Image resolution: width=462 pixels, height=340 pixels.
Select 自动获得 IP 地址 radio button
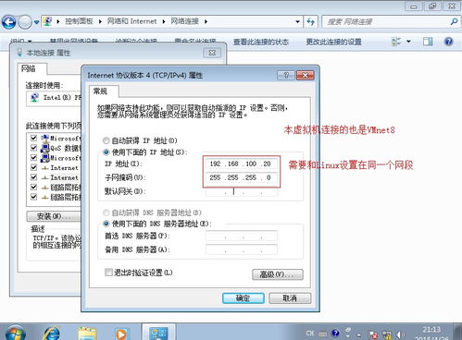(x=106, y=140)
